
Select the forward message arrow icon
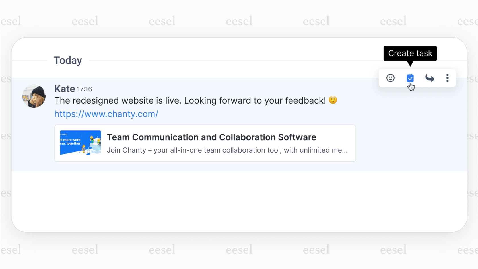coord(430,78)
